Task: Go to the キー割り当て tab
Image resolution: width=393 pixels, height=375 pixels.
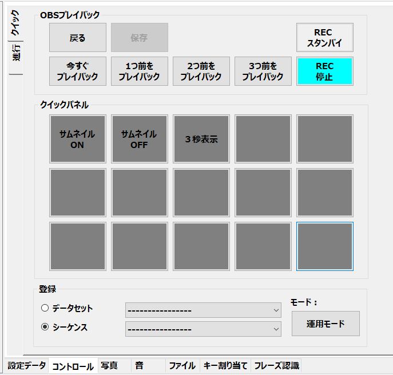Action: 225,366
